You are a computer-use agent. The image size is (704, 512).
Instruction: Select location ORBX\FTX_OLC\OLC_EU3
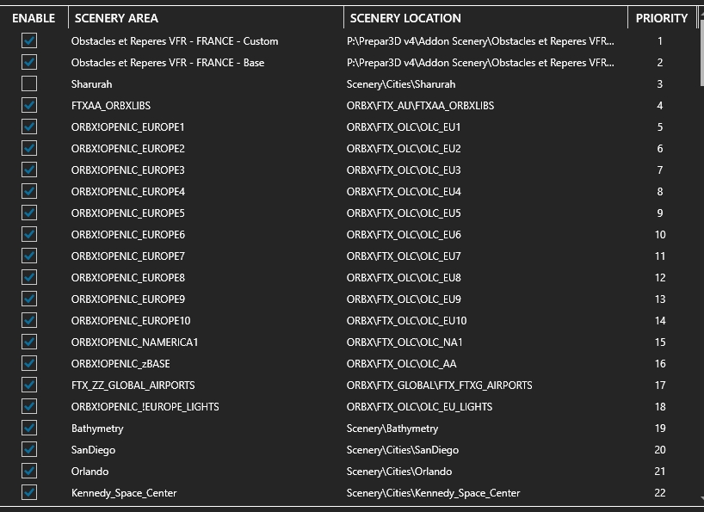coord(404,170)
